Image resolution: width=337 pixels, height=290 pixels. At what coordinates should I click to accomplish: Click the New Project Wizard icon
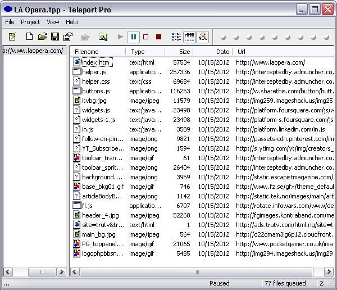[12, 37]
